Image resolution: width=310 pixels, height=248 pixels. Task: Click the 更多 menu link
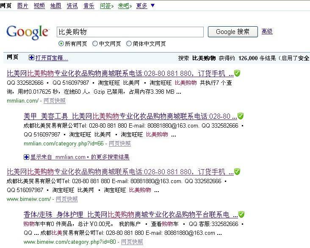point(142,6)
